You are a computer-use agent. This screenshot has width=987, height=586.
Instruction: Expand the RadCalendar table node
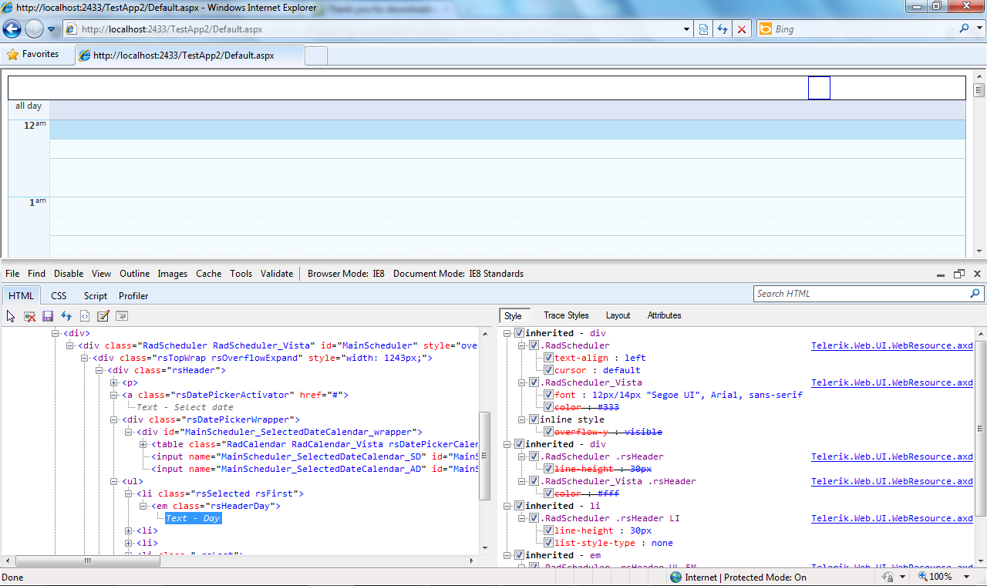[143, 444]
